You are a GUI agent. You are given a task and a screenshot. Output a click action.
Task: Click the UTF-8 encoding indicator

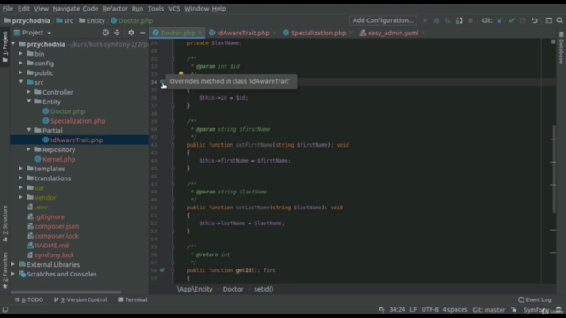pyautogui.click(x=430, y=310)
